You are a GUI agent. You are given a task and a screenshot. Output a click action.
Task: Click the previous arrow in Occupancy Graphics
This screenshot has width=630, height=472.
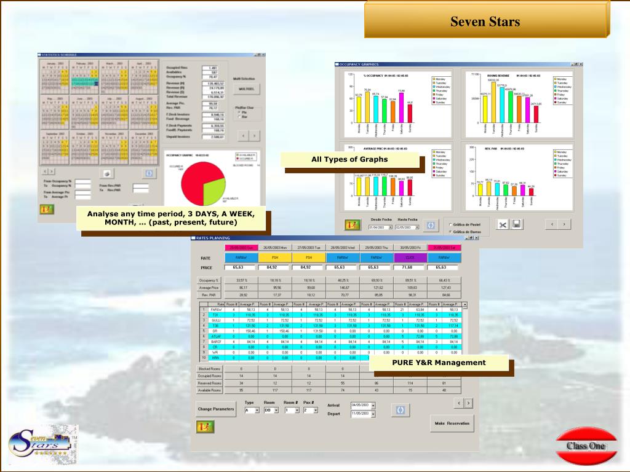pyautogui.click(x=552, y=224)
